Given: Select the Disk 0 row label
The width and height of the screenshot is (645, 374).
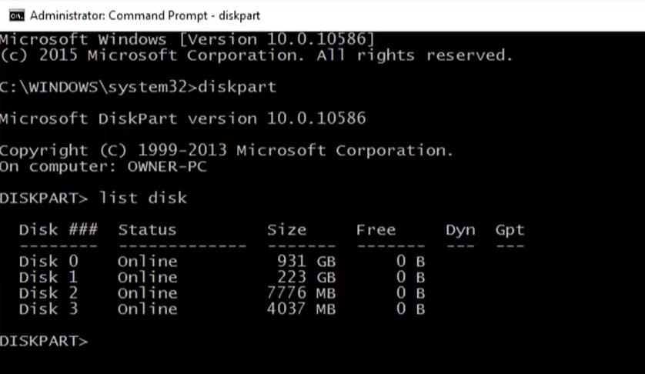Looking at the screenshot, I should pyautogui.click(x=48, y=261).
